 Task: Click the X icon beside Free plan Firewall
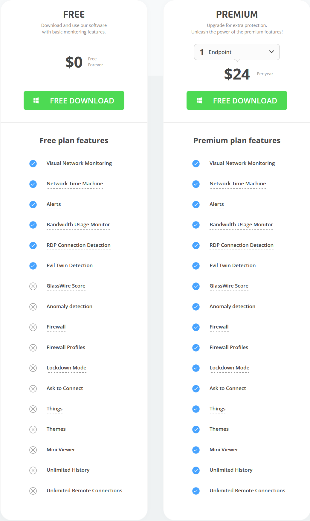(x=33, y=327)
